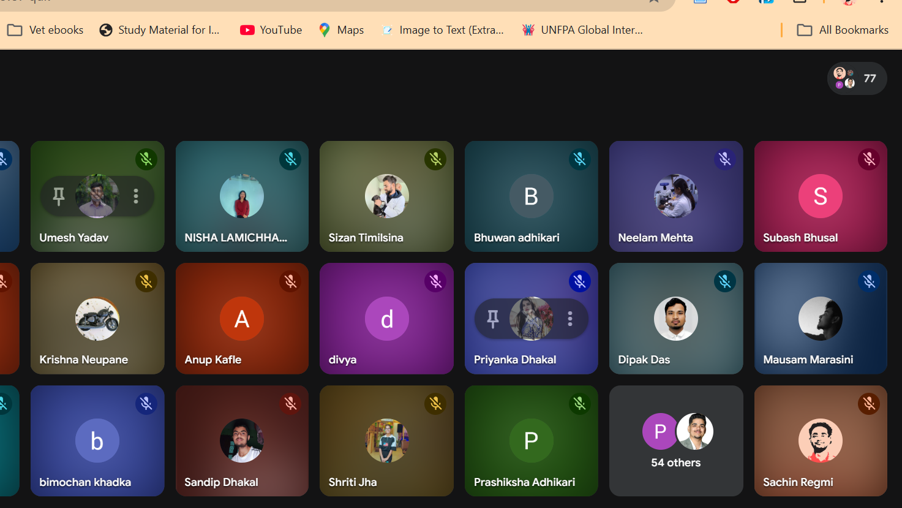Click the name label Dipak Das

coord(644,360)
